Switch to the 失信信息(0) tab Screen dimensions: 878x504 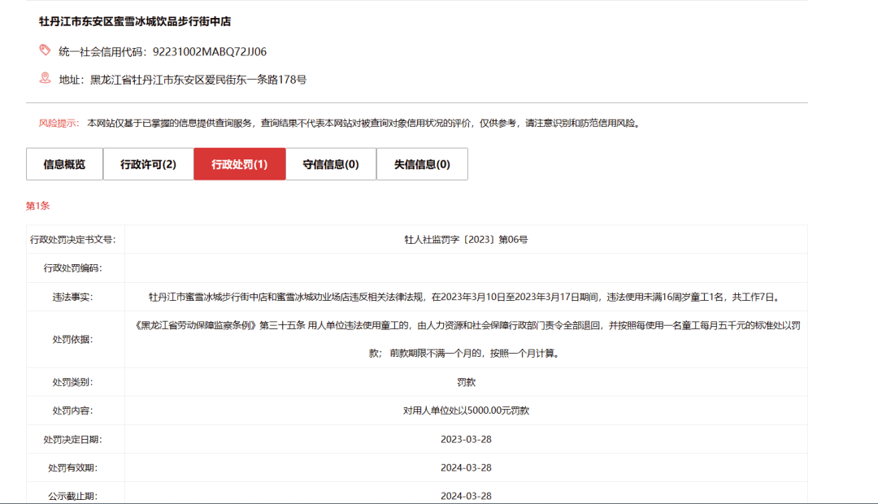tap(422, 164)
